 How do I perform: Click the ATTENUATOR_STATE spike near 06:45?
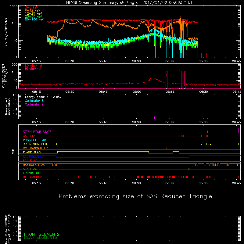pos(238,131)
